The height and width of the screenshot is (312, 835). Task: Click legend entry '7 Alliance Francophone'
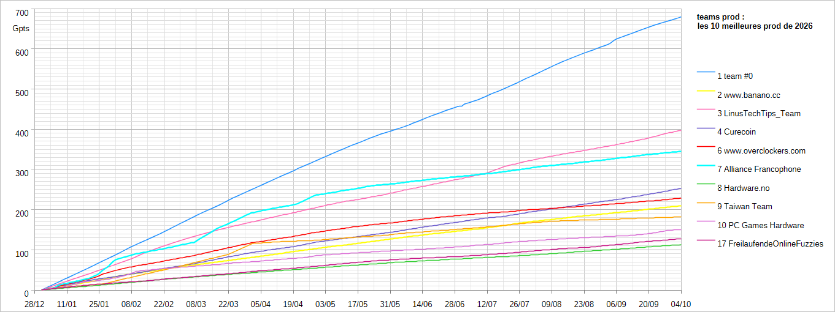pos(759,169)
